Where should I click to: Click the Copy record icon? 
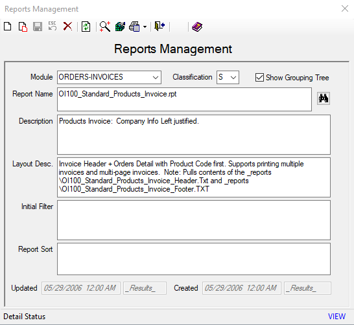pos(23,27)
